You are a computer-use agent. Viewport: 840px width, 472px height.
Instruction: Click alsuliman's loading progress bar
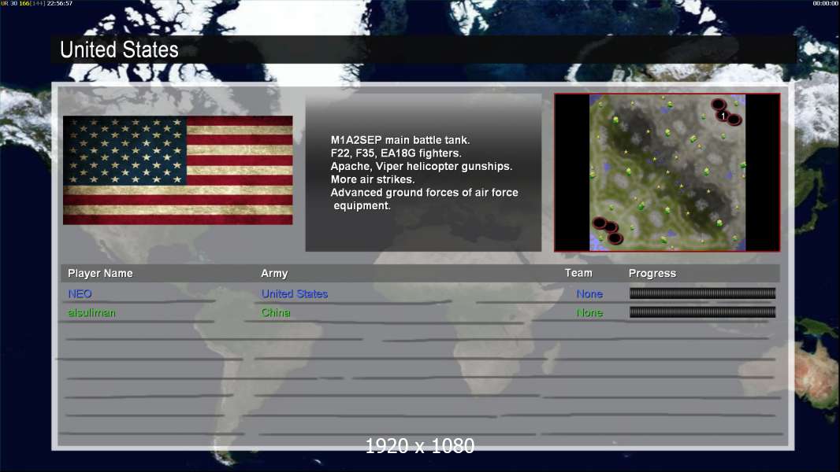(702, 312)
